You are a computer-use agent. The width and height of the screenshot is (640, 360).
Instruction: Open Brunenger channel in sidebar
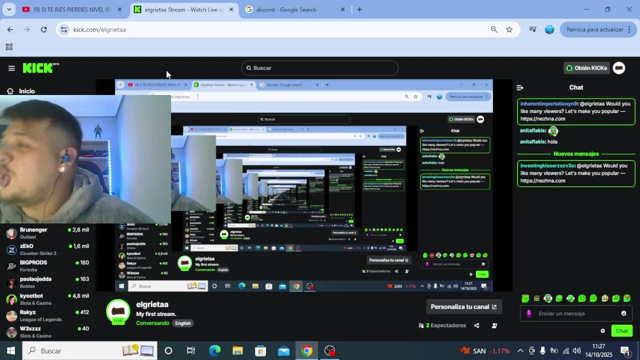click(47, 233)
